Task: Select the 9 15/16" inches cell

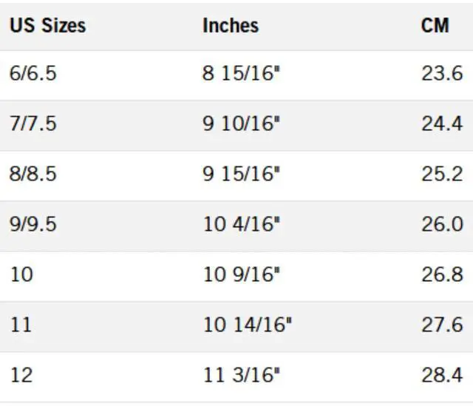Action: [242, 174]
